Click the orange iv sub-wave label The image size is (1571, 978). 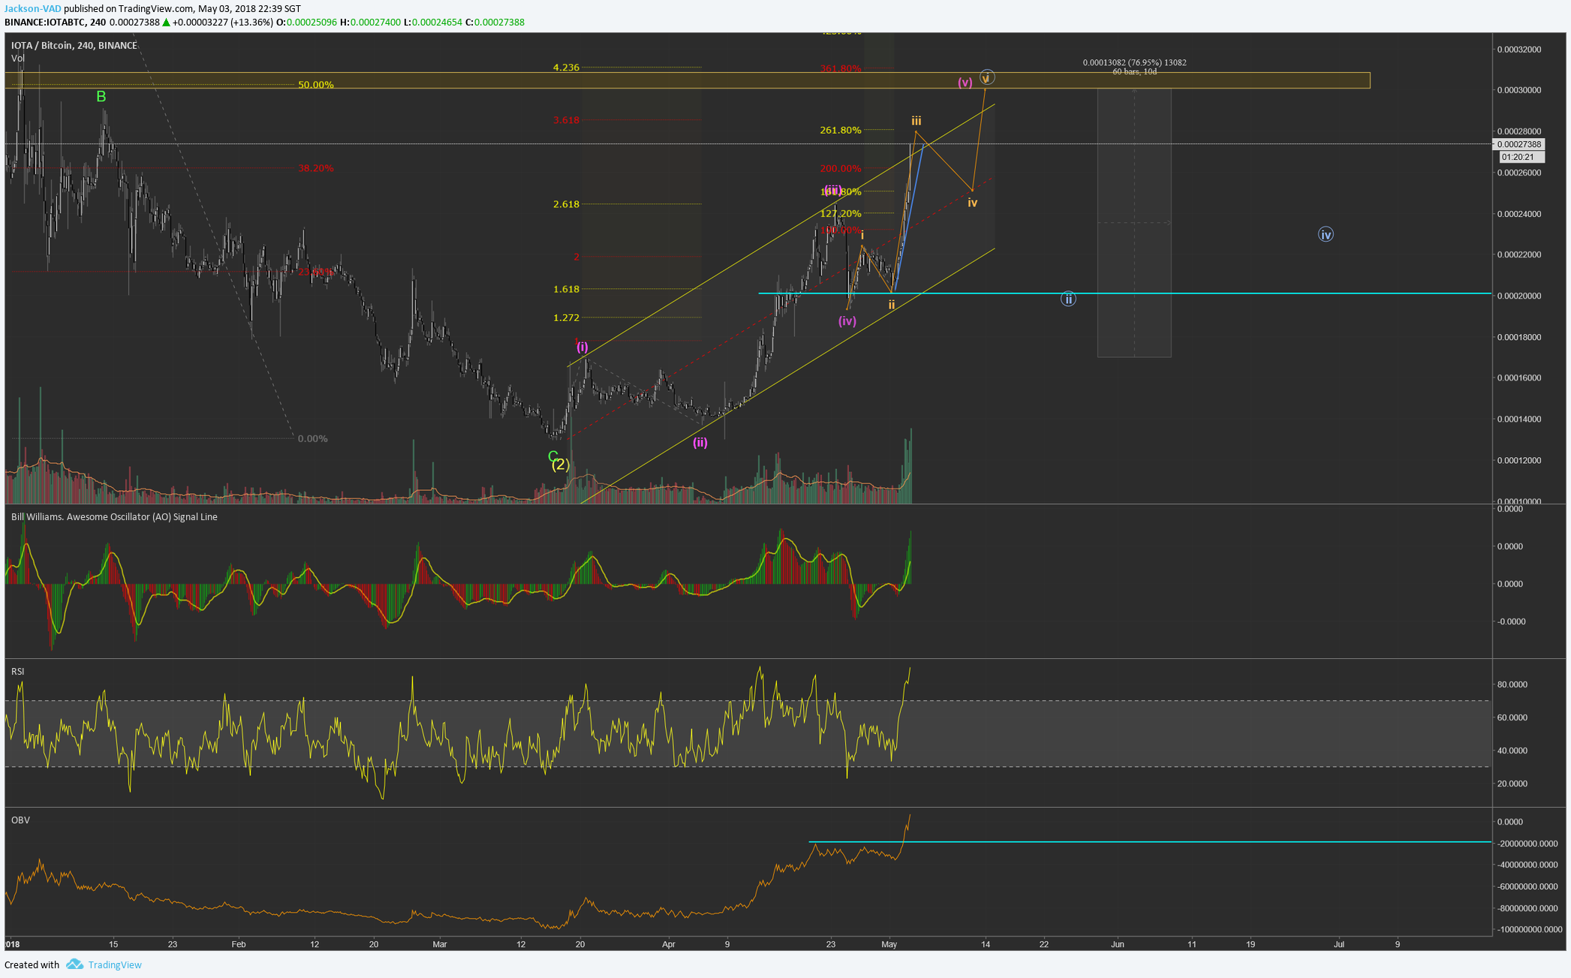pos(972,203)
